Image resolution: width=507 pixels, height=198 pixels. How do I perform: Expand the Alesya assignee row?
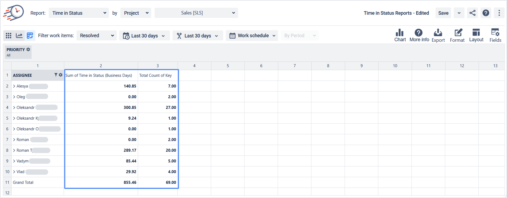(14, 86)
